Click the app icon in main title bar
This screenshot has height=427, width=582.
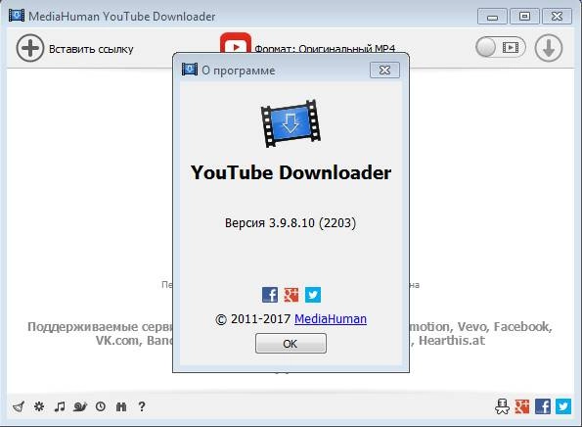[17, 16]
